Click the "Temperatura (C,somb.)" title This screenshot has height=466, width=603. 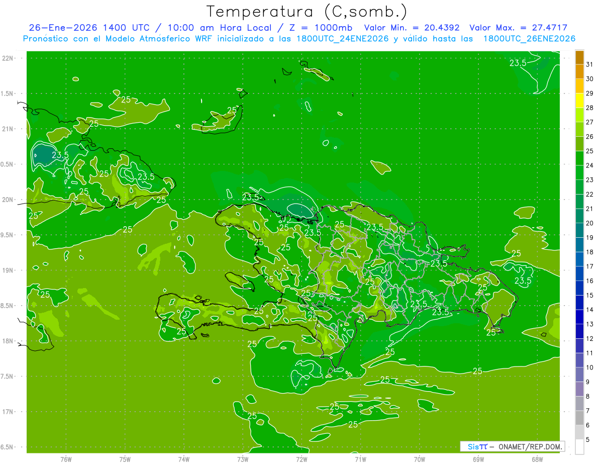(x=307, y=11)
